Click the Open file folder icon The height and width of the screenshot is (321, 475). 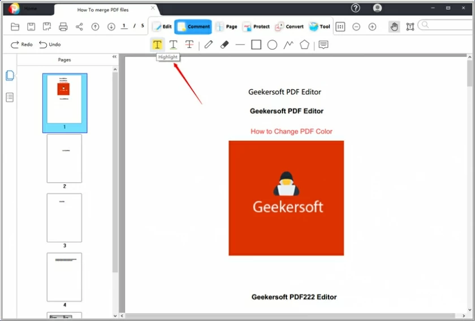[15, 27]
